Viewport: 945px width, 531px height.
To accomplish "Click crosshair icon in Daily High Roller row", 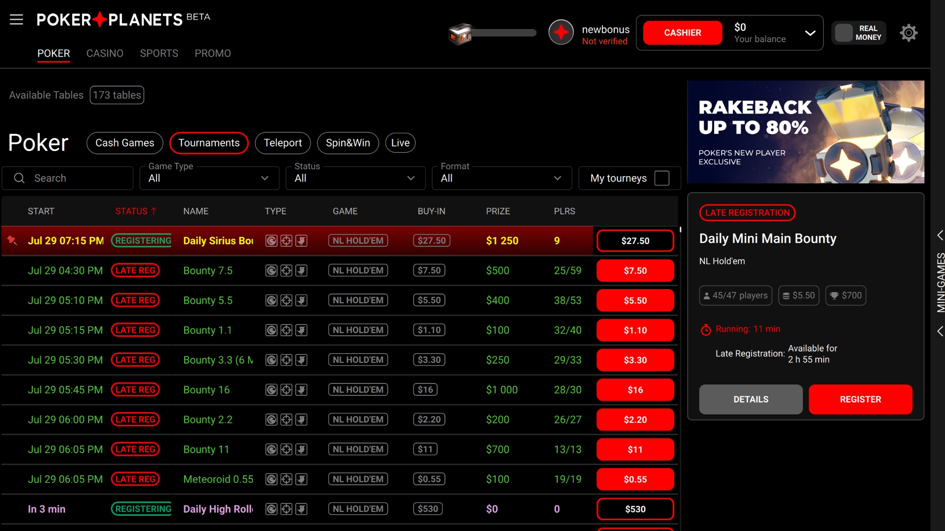I will (286, 509).
